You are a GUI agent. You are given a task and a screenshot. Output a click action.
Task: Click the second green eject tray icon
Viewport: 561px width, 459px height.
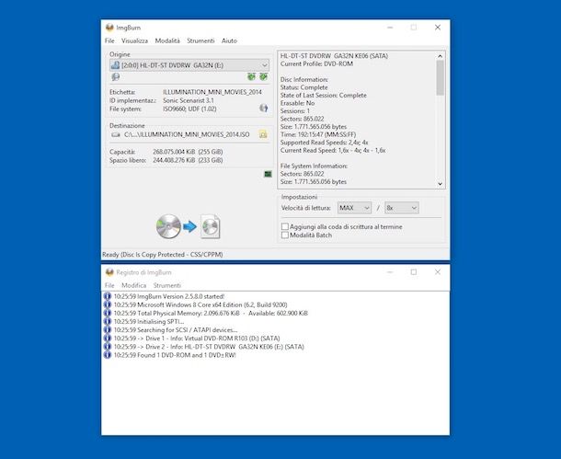click(x=264, y=76)
